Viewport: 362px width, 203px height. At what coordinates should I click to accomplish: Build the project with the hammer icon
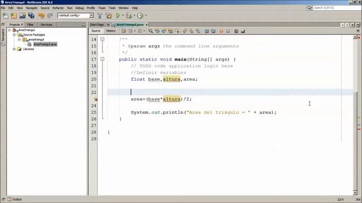point(100,15)
